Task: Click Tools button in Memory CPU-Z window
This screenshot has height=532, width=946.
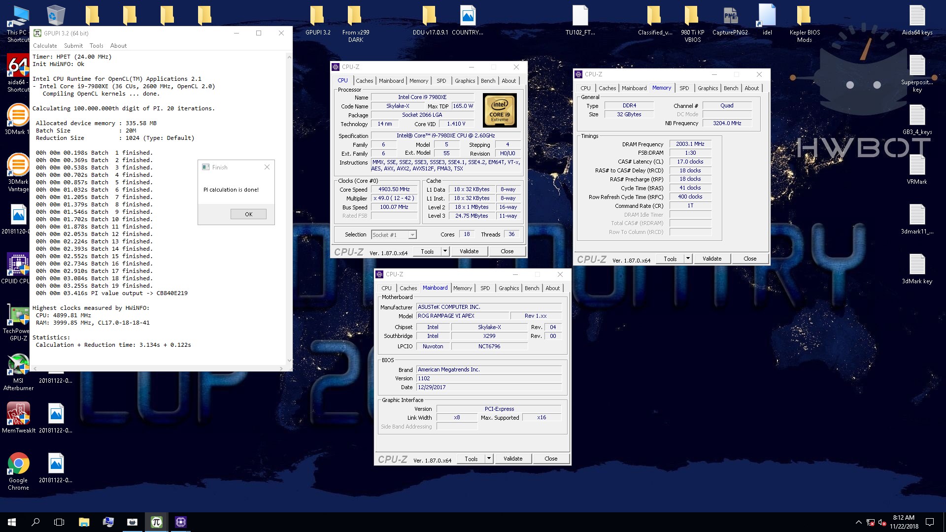Action: coord(670,259)
